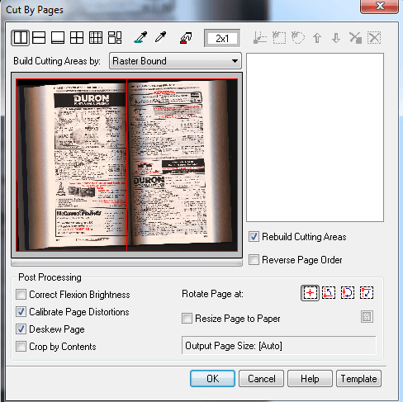Screen dimensions: 403x402
Task: Select the 3x3 grid layout icon
Action: pos(96,38)
